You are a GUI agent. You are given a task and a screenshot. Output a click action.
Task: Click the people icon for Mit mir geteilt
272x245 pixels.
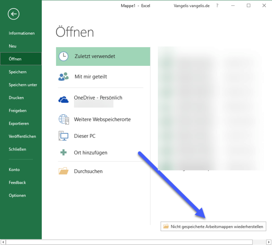[x=63, y=76]
